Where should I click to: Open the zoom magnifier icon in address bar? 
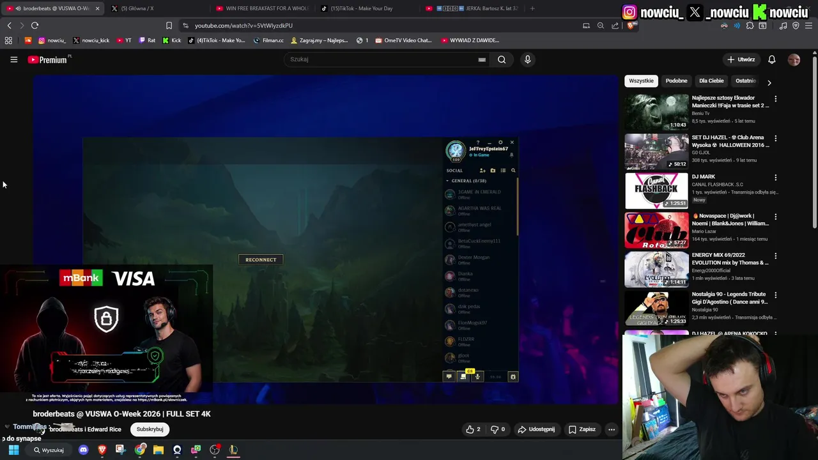point(600,26)
